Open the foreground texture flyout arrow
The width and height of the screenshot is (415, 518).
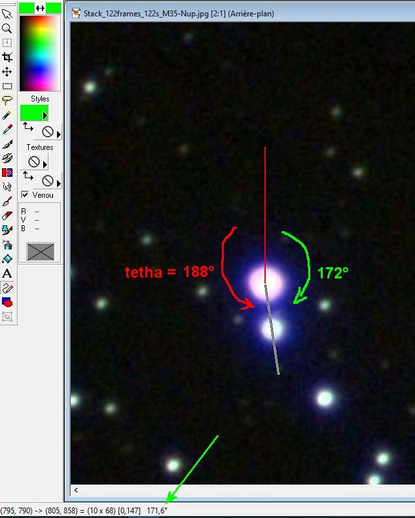[45, 164]
